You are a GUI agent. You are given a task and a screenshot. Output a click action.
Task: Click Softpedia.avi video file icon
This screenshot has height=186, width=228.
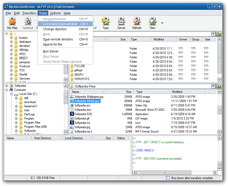(x=72, y=105)
